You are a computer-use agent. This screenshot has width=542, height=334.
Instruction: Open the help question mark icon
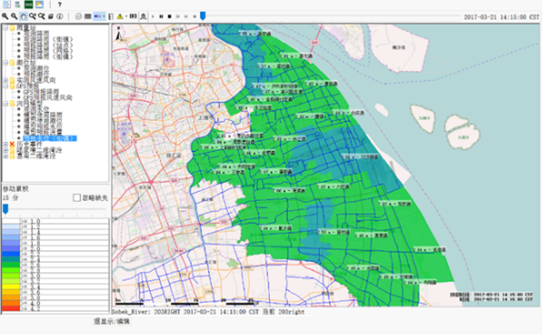(x=60, y=5)
